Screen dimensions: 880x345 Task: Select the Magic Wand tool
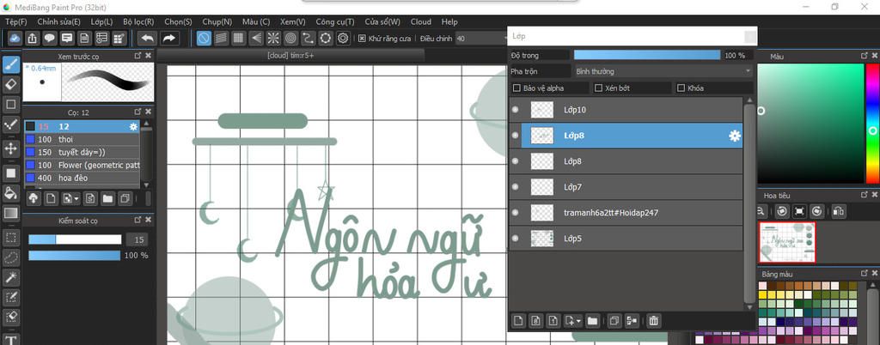pyautogui.click(x=11, y=277)
